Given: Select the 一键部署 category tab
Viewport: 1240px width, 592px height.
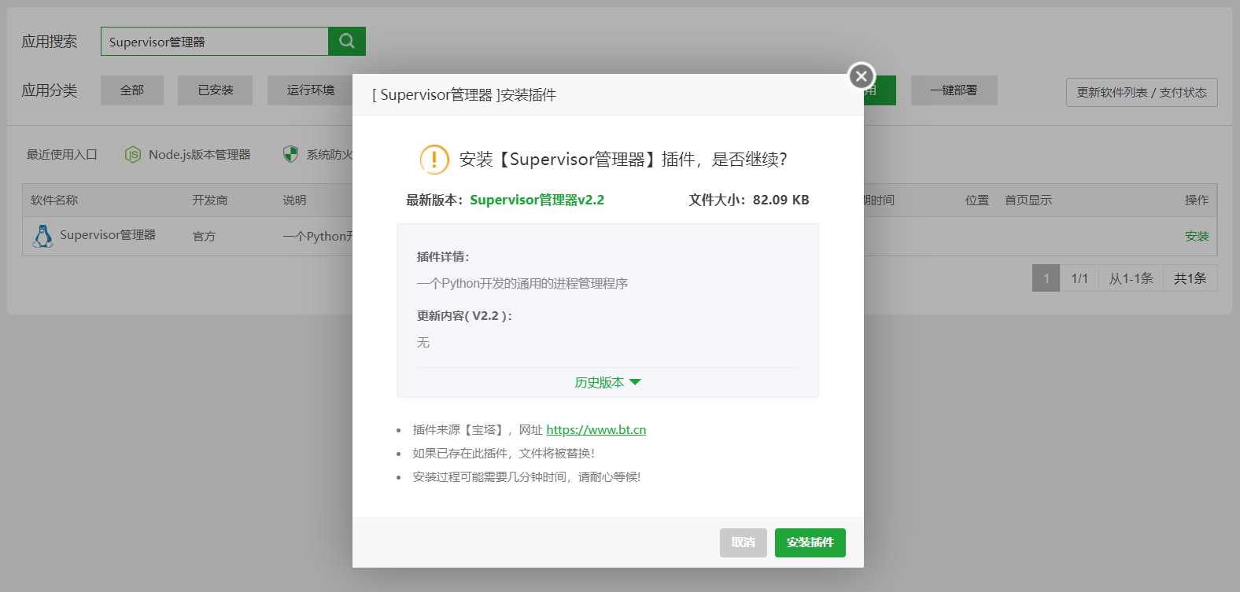Looking at the screenshot, I should click(954, 90).
